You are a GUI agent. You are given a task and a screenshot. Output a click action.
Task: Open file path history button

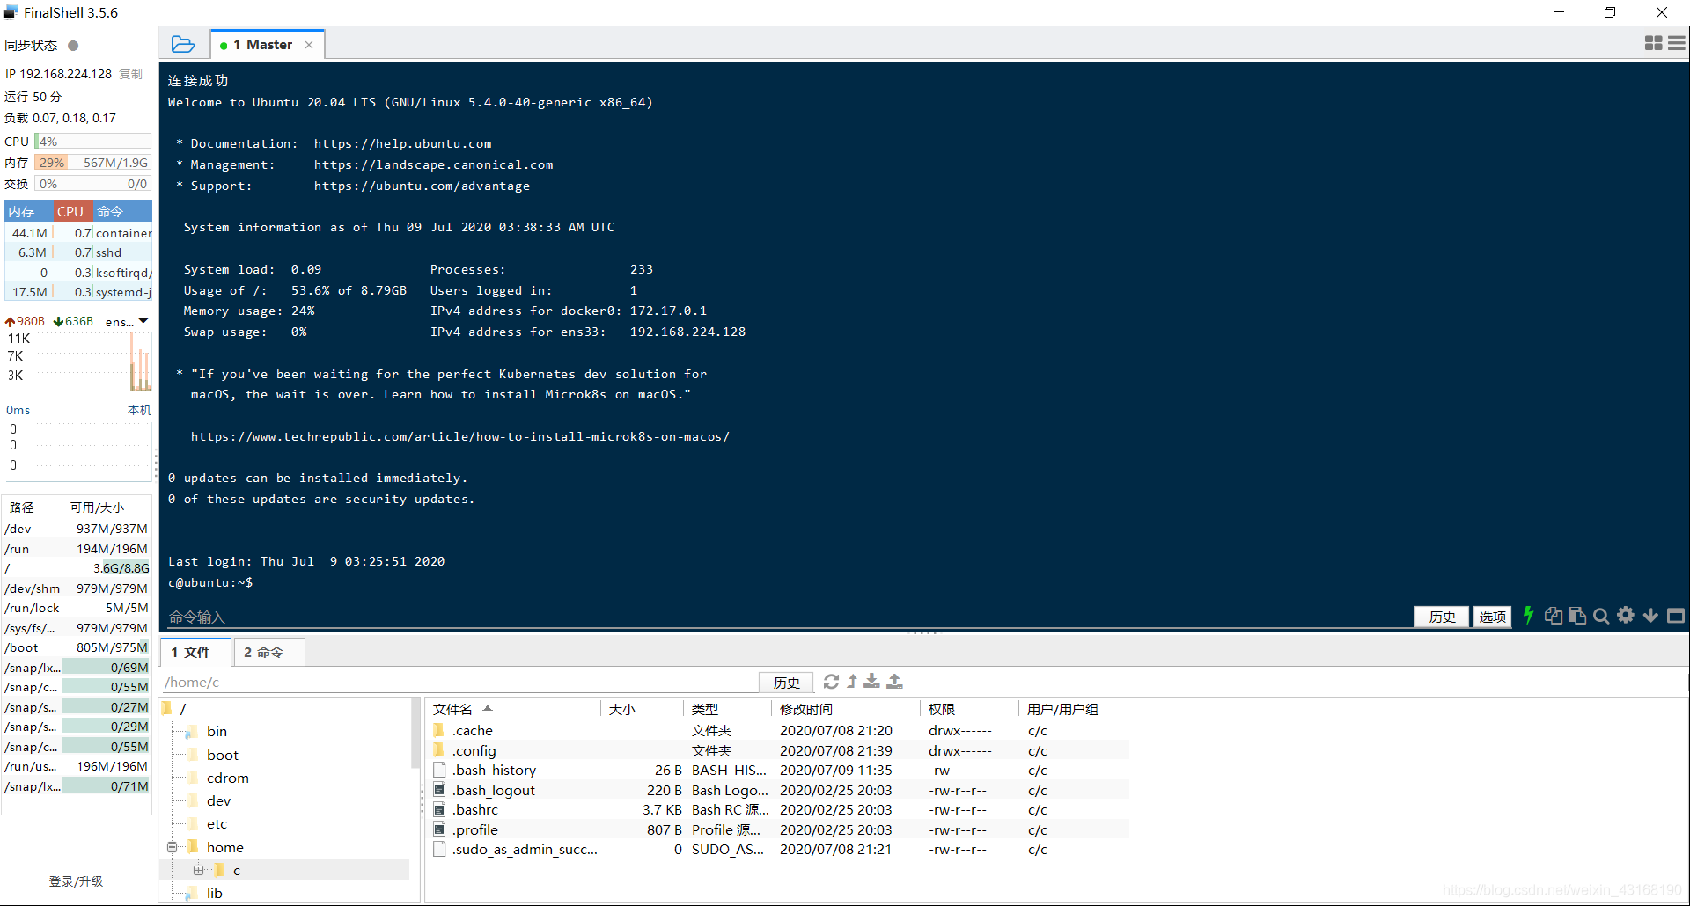786,683
